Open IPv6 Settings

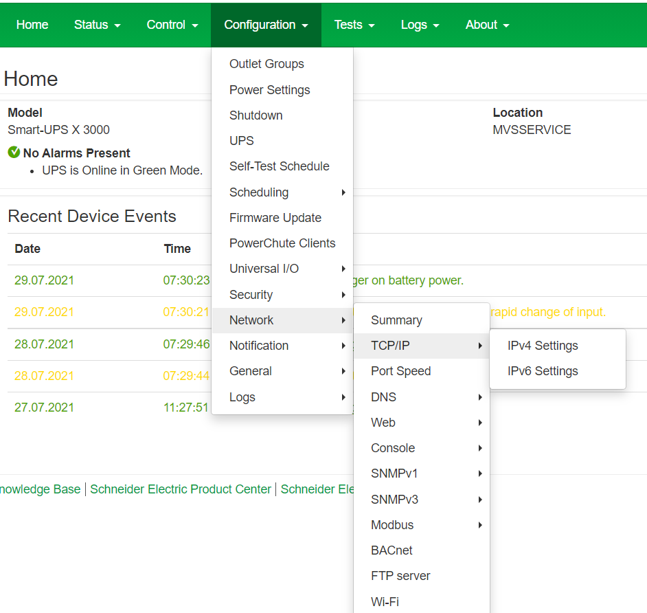pos(558,371)
